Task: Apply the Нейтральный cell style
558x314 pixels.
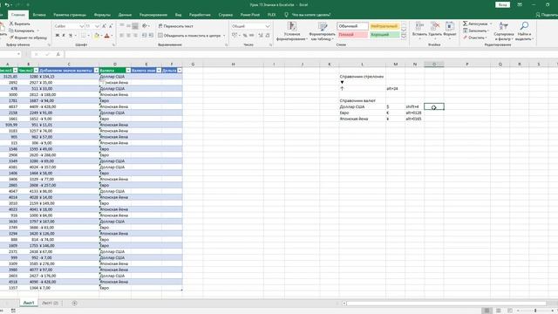Action: [x=384, y=26]
